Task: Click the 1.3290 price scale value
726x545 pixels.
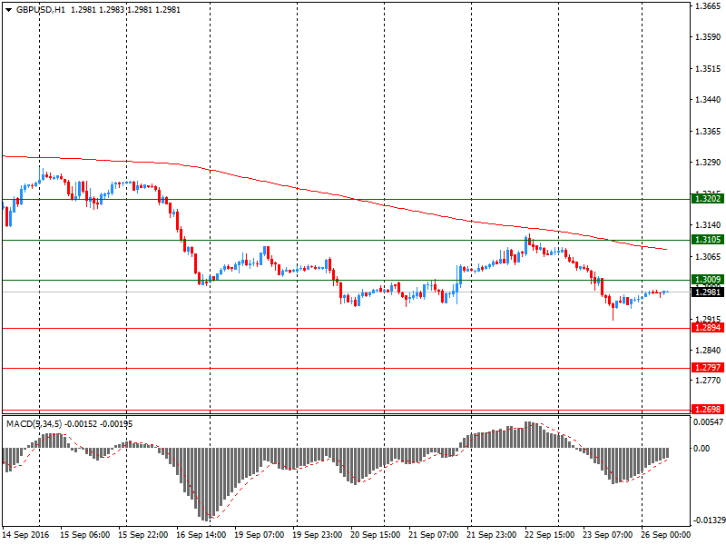Action: pos(709,163)
